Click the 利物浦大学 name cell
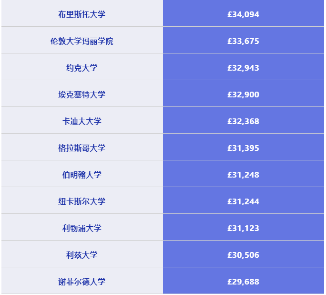Screen dimensions: 326x295 pos(82,228)
